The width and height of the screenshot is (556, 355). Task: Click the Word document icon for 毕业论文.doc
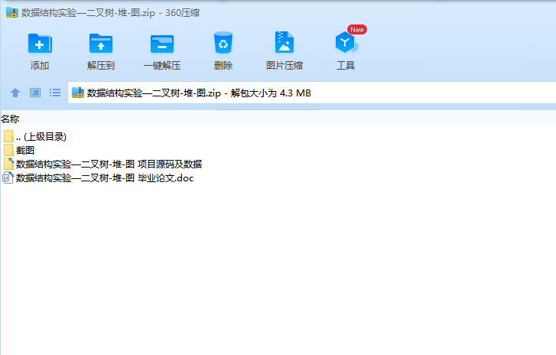[8, 177]
